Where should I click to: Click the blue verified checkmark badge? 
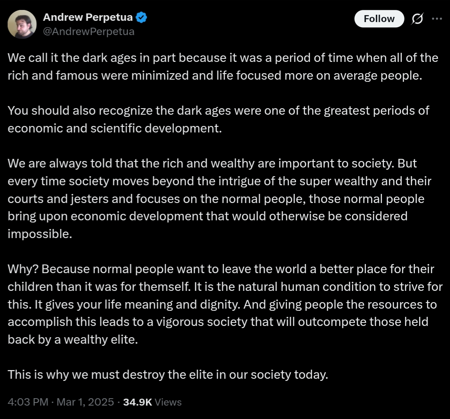coord(141,17)
